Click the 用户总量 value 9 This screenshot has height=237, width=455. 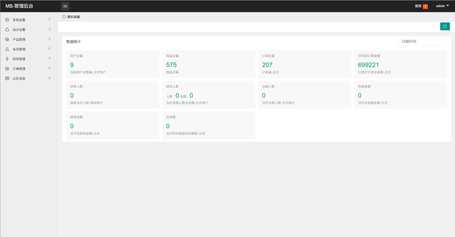pos(72,65)
